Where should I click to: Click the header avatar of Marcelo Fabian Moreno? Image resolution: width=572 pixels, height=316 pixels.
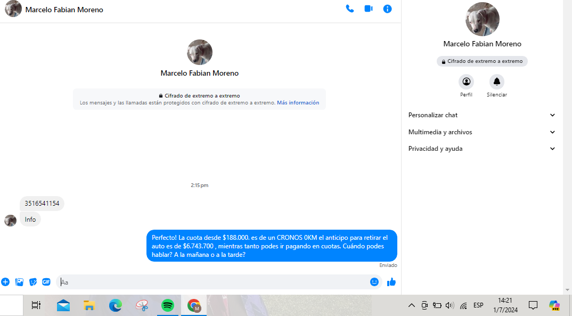coord(13,9)
